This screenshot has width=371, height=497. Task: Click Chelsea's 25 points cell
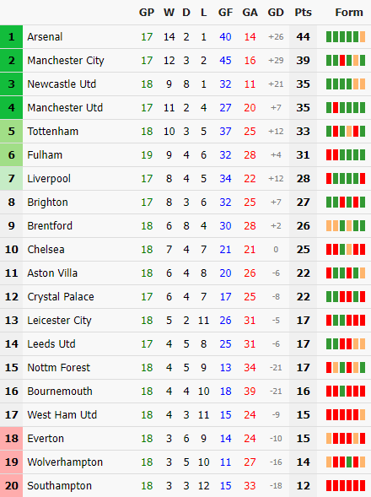point(304,250)
